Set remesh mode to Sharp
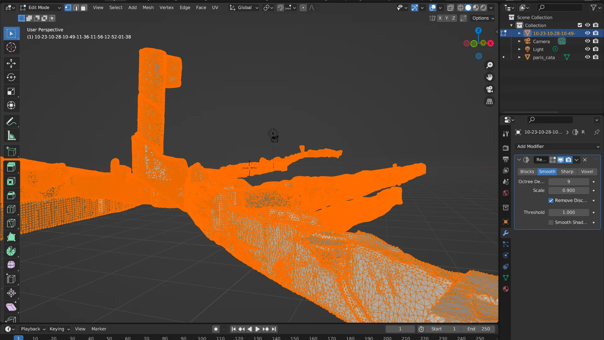 pyautogui.click(x=567, y=172)
